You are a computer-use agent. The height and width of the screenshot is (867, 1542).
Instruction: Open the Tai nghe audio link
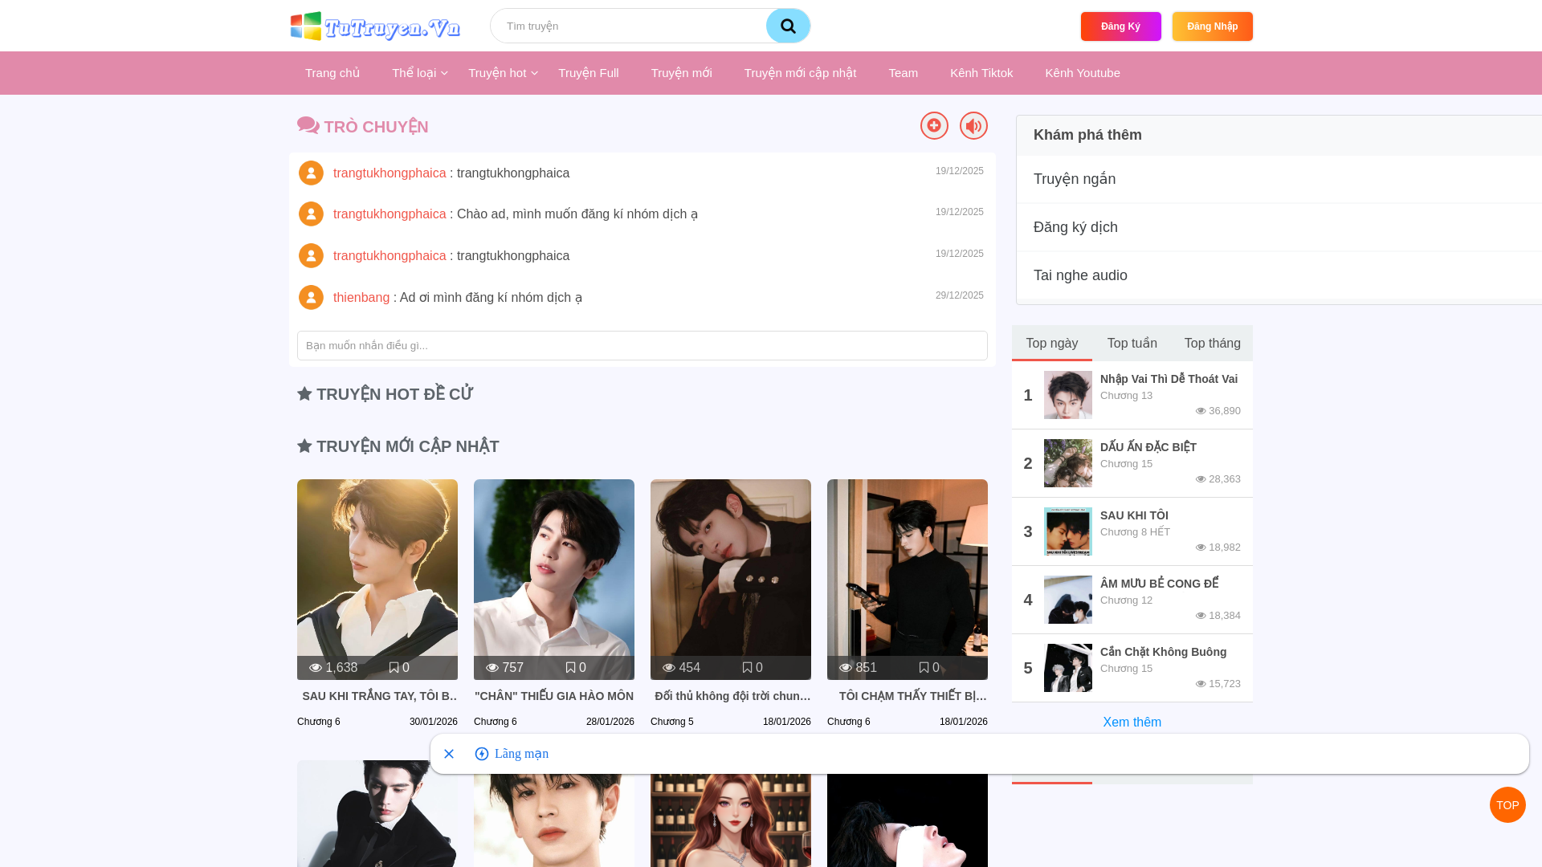coord(1279,275)
